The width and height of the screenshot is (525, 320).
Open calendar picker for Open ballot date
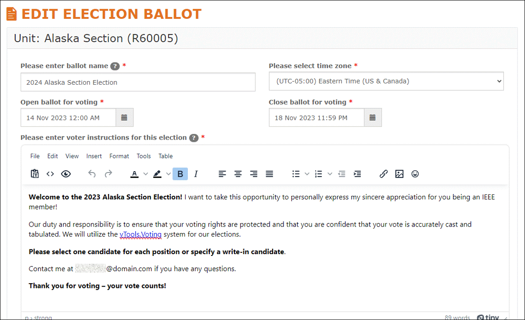(124, 118)
